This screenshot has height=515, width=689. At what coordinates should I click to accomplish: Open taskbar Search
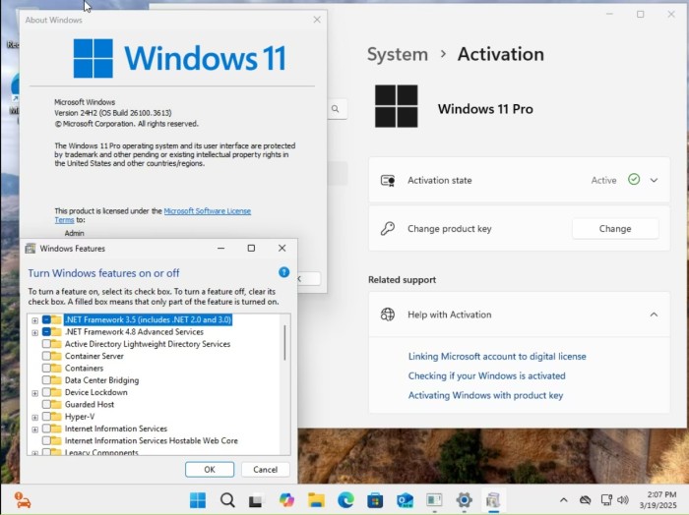point(227,500)
